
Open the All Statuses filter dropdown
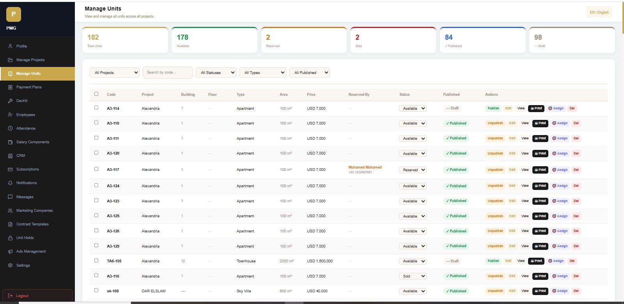(x=216, y=72)
